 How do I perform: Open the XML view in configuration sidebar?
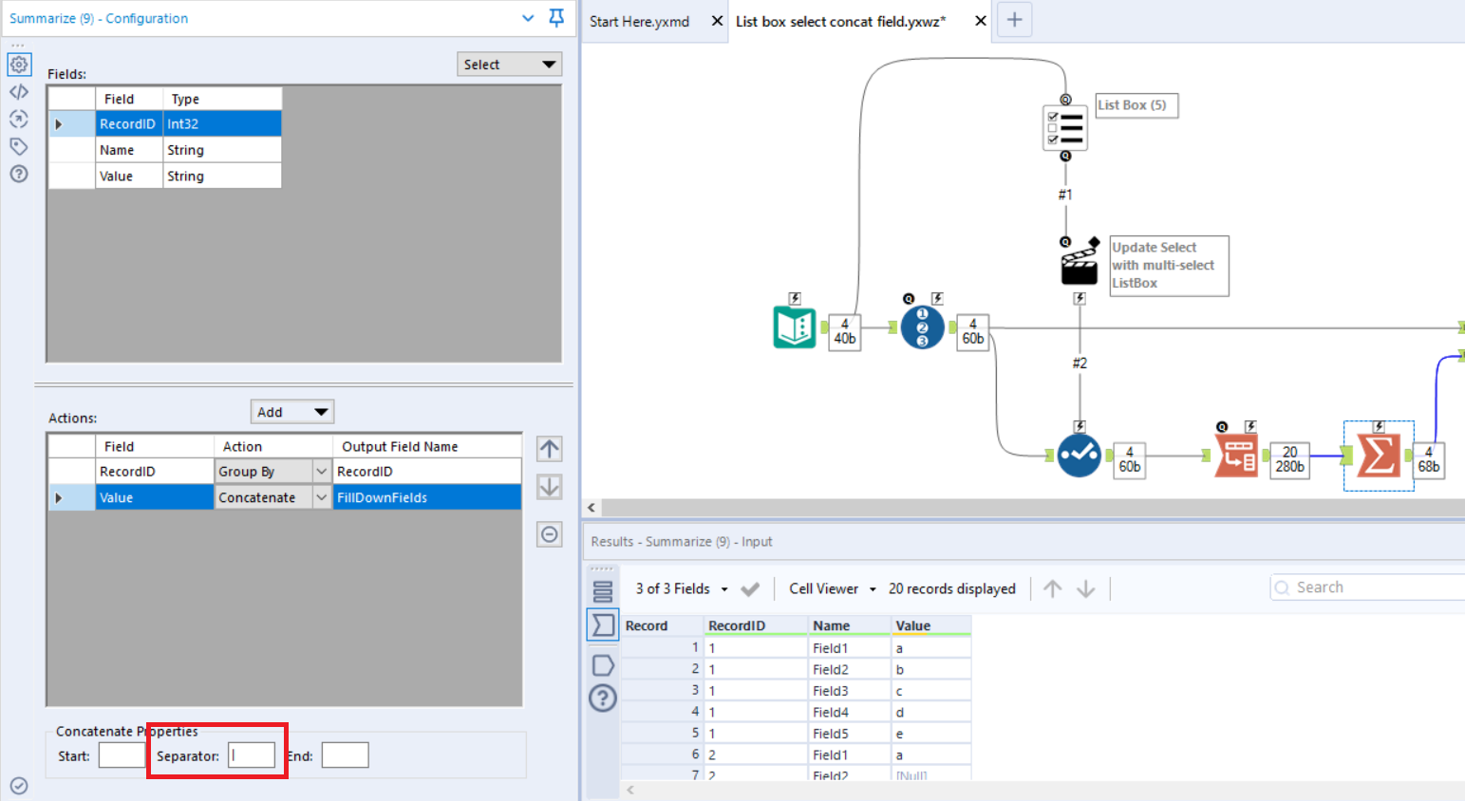pyautogui.click(x=19, y=92)
